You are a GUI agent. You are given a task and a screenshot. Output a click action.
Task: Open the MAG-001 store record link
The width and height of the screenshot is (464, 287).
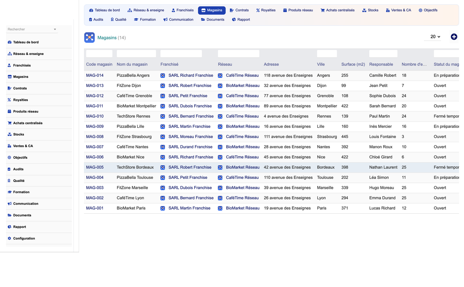tap(95, 208)
